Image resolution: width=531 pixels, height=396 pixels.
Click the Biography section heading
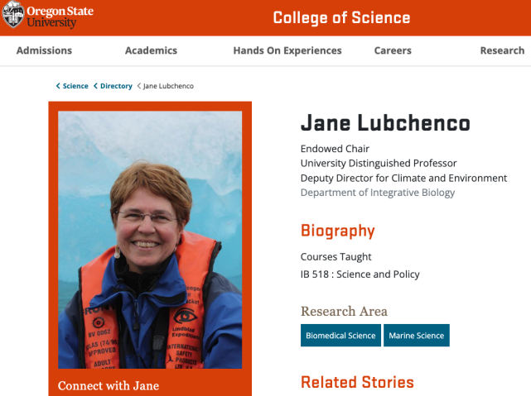pos(338,231)
